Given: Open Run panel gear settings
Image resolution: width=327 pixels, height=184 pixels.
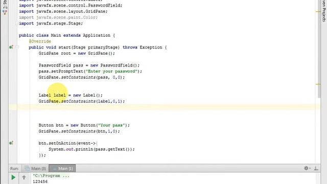Looking at the screenshot, I should [x=307, y=168].
